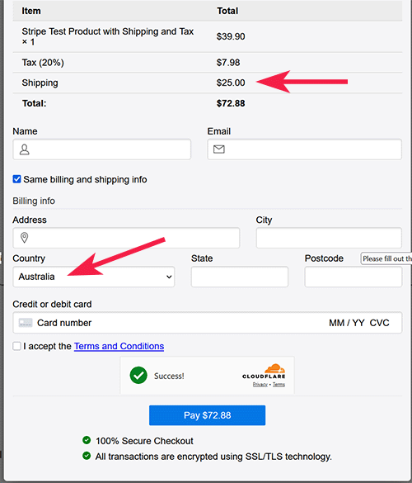Uncheck Same billing and shipping info
The width and height of the screenshot is (412, 483).
tap(16, 179)
